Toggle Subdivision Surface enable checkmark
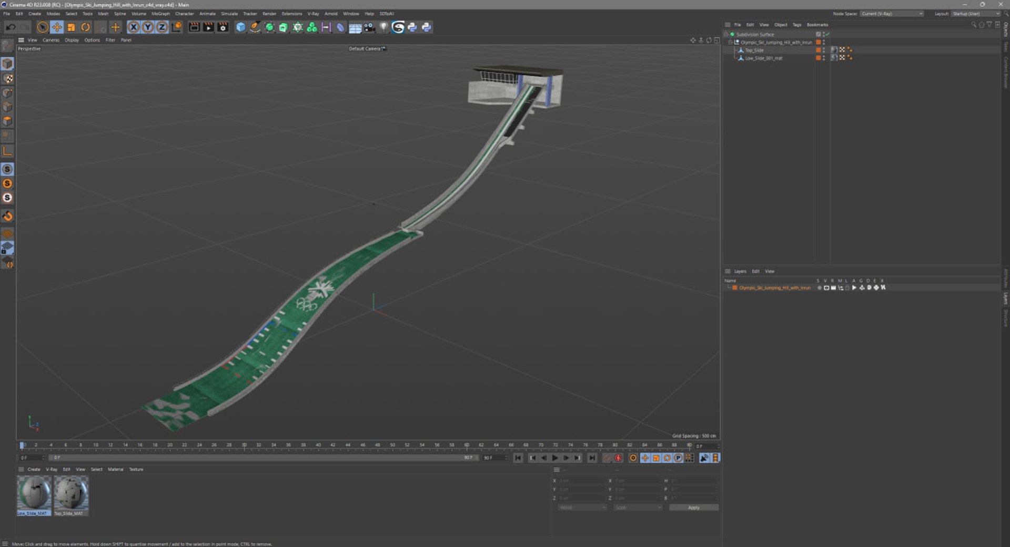 (x=827, y=34)
